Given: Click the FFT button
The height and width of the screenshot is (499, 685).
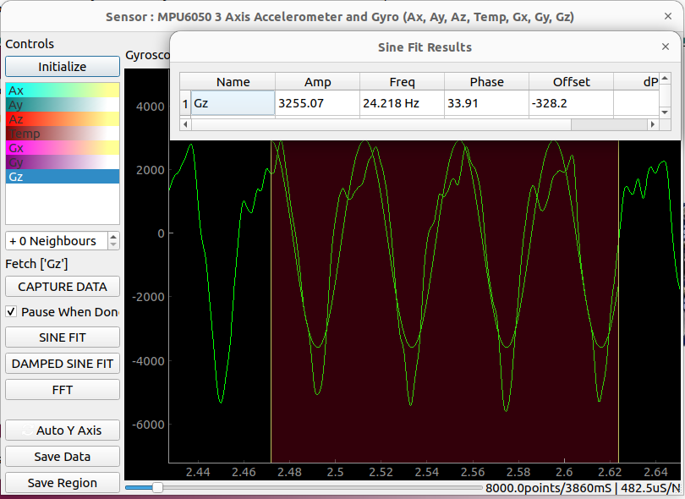Looking at the screenshot, I should (63, 390).
